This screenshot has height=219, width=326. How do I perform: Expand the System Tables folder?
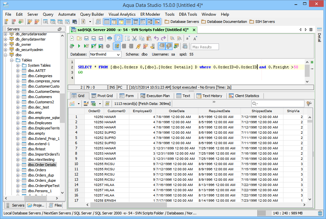click(18, 65)
